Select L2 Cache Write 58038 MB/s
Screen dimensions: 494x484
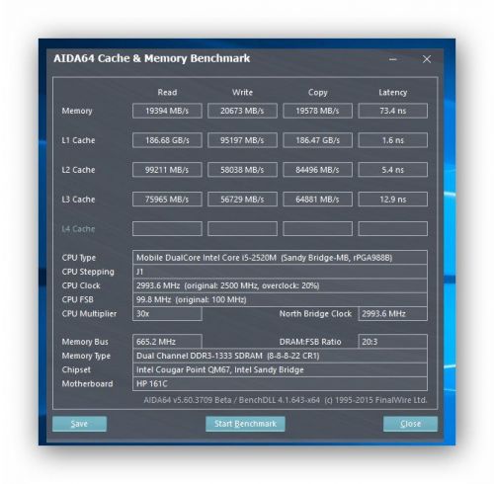tap(242, 170)
